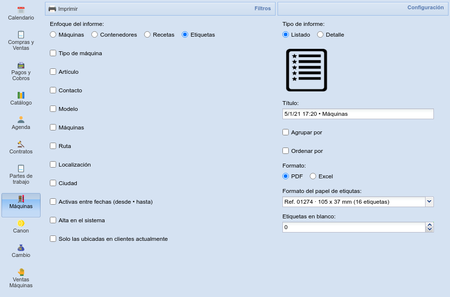
Task: Open the Agenda sidebar icon
Action: [21, 120]
